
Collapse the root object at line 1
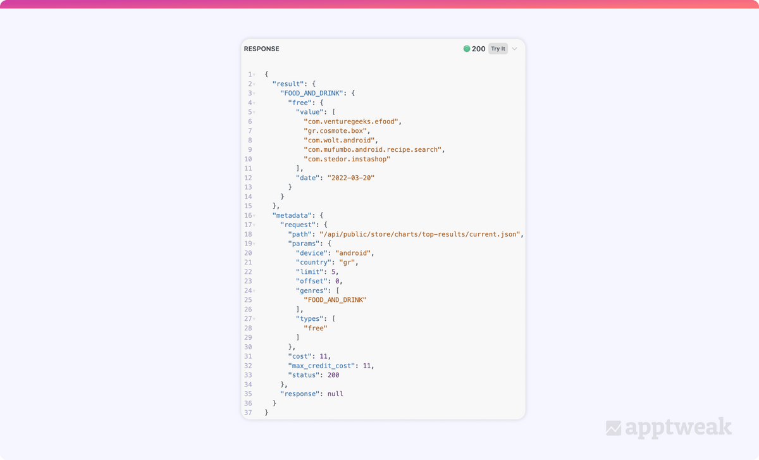pyautogui.click(x=254, y=75)
